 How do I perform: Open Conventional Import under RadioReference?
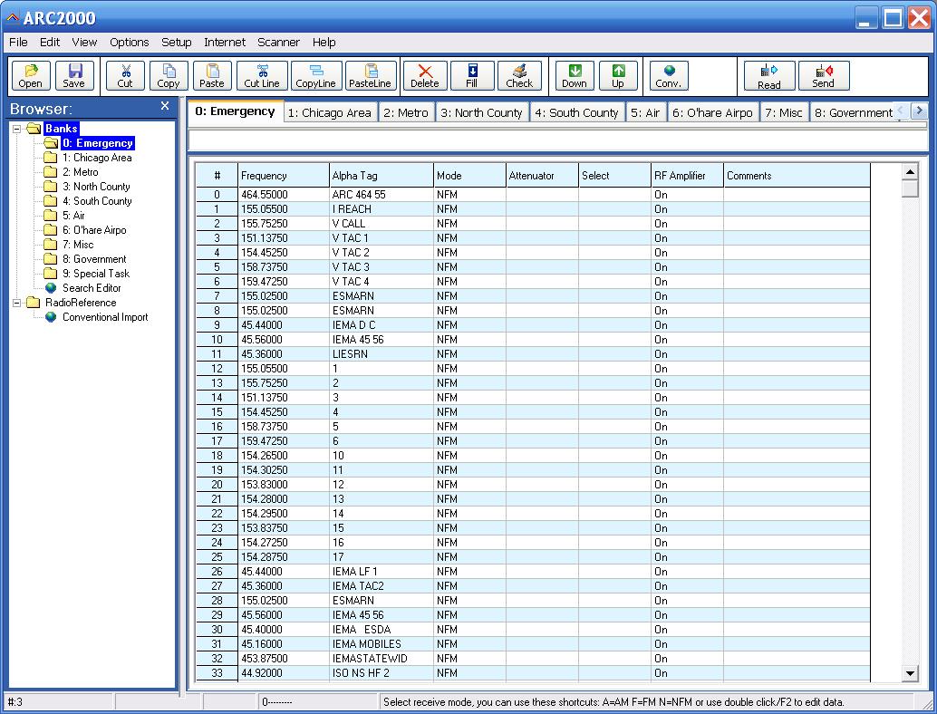click(104, 317)
